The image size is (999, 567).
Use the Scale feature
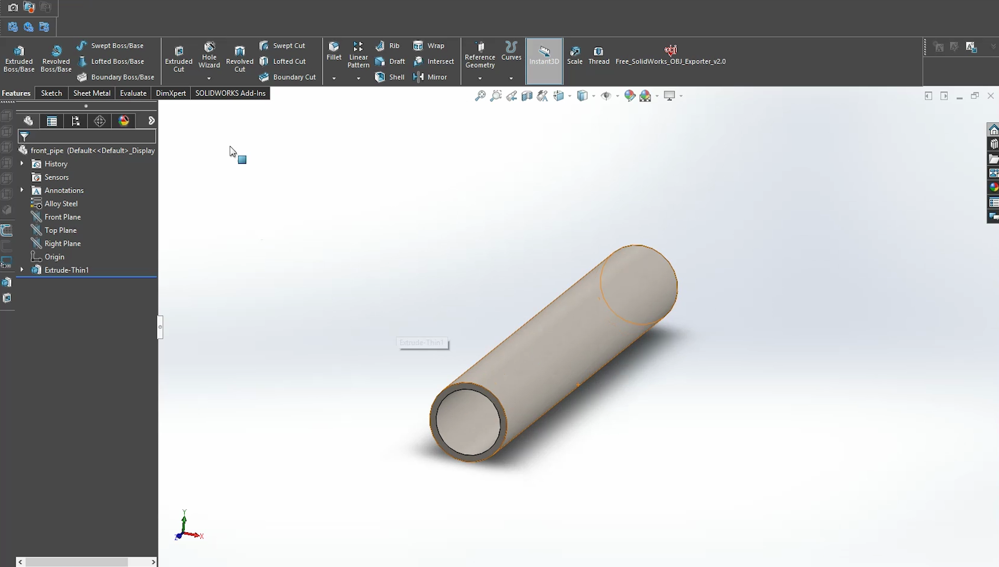click(575, 55)
